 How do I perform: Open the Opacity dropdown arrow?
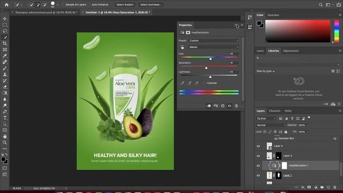point(308,125)
